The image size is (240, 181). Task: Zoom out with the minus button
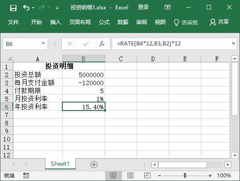point(159,176)
